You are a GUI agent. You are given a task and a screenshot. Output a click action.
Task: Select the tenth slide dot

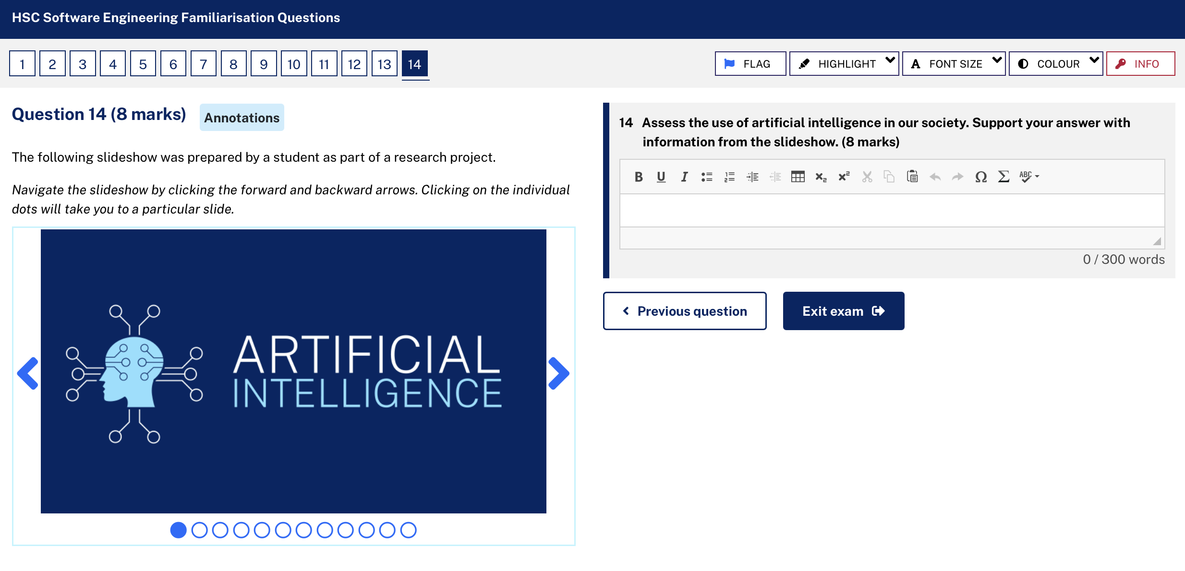366,530
